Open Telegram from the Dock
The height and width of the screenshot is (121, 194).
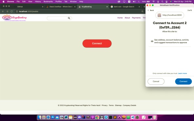106,117
